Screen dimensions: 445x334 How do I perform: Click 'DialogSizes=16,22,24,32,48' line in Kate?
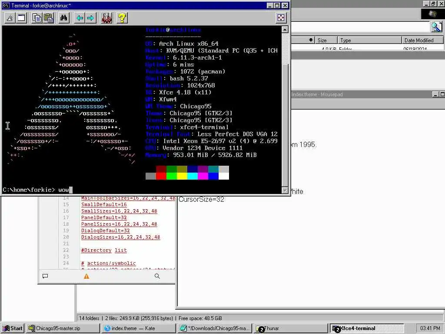pos(121,237)
